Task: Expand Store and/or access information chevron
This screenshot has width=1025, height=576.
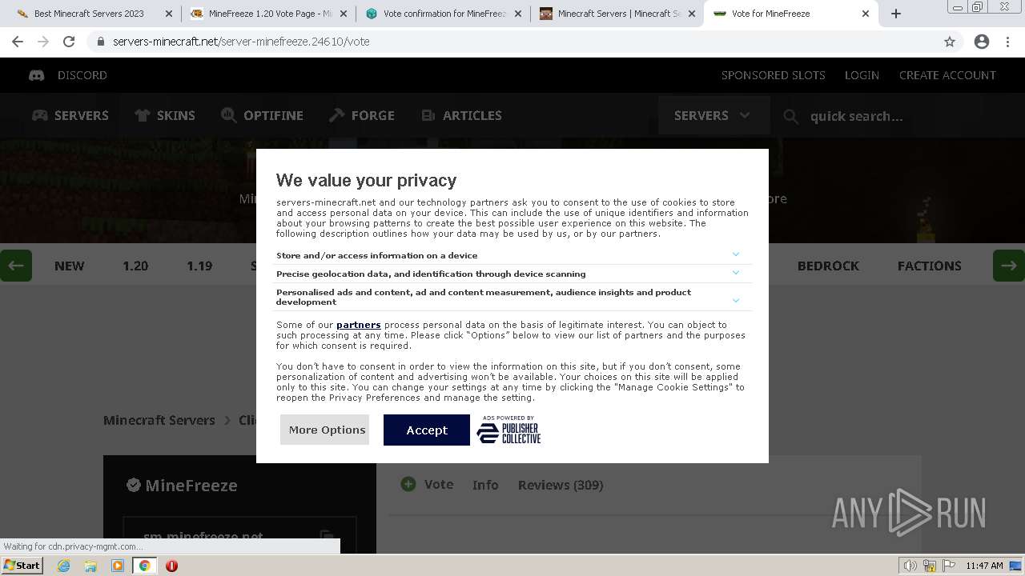Action: (x=736, y=254)
